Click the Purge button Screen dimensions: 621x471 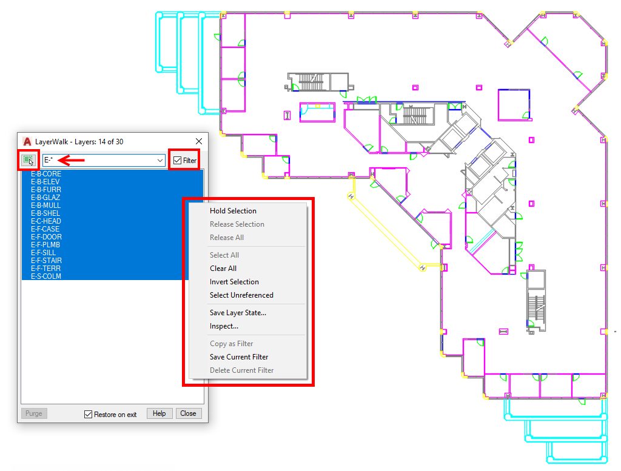pos(34,413)
